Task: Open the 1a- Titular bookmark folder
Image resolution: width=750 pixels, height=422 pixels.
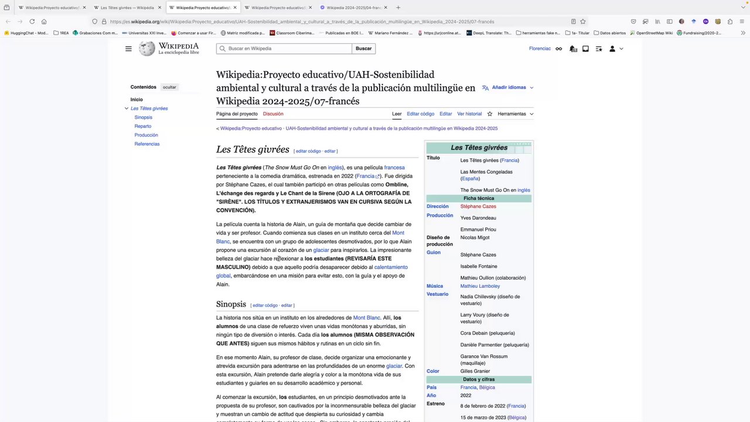Action: 577,33
